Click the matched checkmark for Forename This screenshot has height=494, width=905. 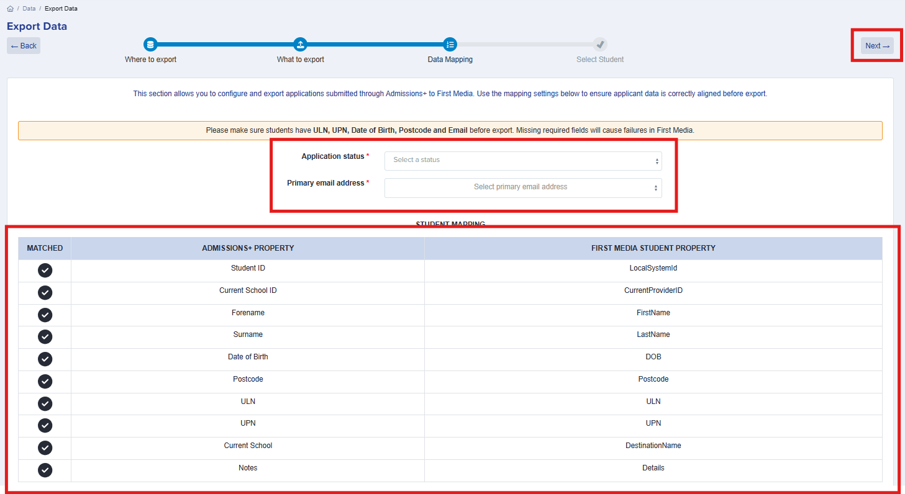(x=45, y=315)
